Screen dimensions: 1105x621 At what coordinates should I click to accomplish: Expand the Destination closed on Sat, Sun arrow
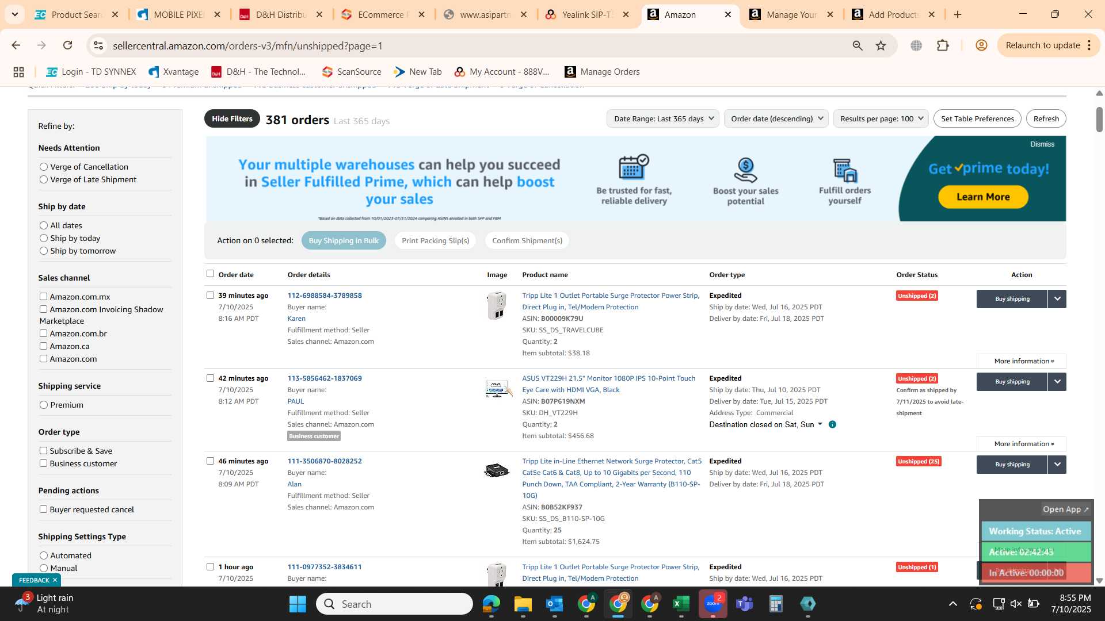[820, 424]
